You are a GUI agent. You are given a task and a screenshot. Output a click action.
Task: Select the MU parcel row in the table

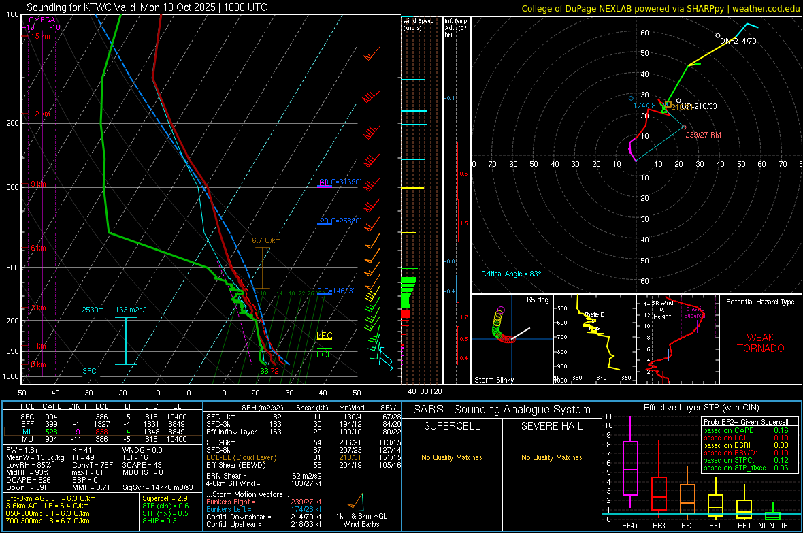[x=103, y=438]
